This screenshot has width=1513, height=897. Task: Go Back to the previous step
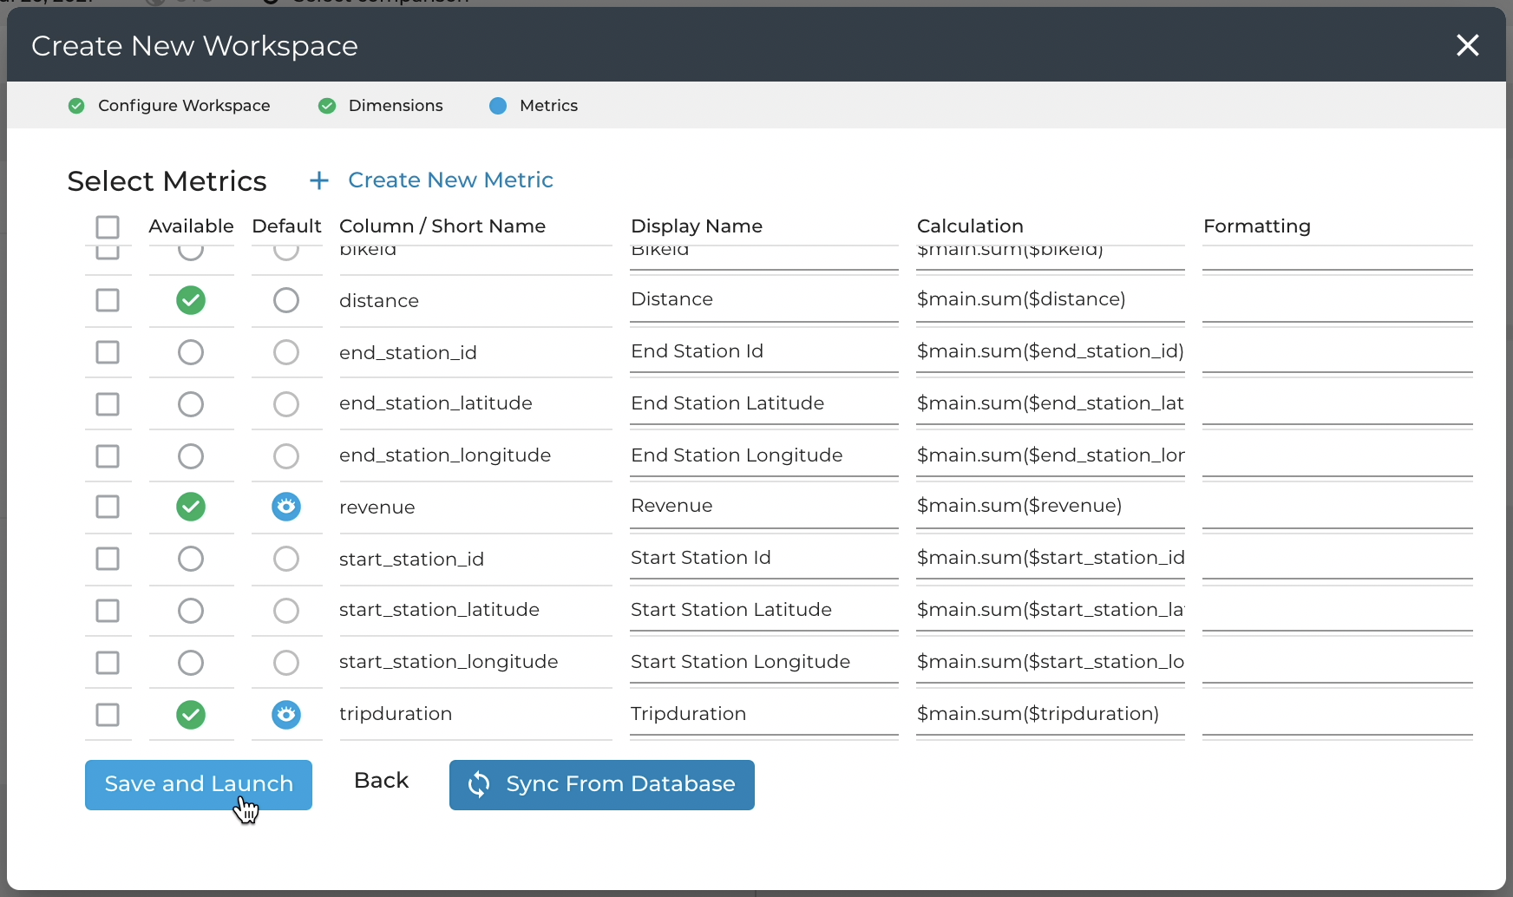(381, 781)
